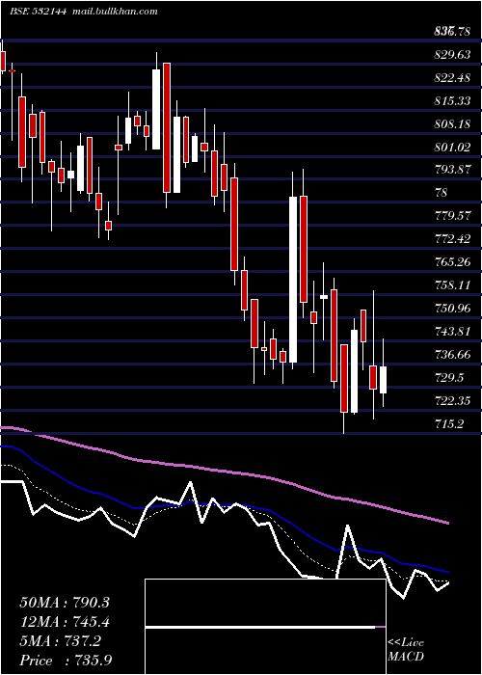Click the mail.bullkhan.com text
The width and height of the screenshot is (482, 675).
pos(115,12)
